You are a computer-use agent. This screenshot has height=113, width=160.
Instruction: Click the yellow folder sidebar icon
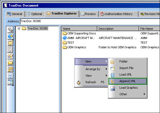(10, 63)
